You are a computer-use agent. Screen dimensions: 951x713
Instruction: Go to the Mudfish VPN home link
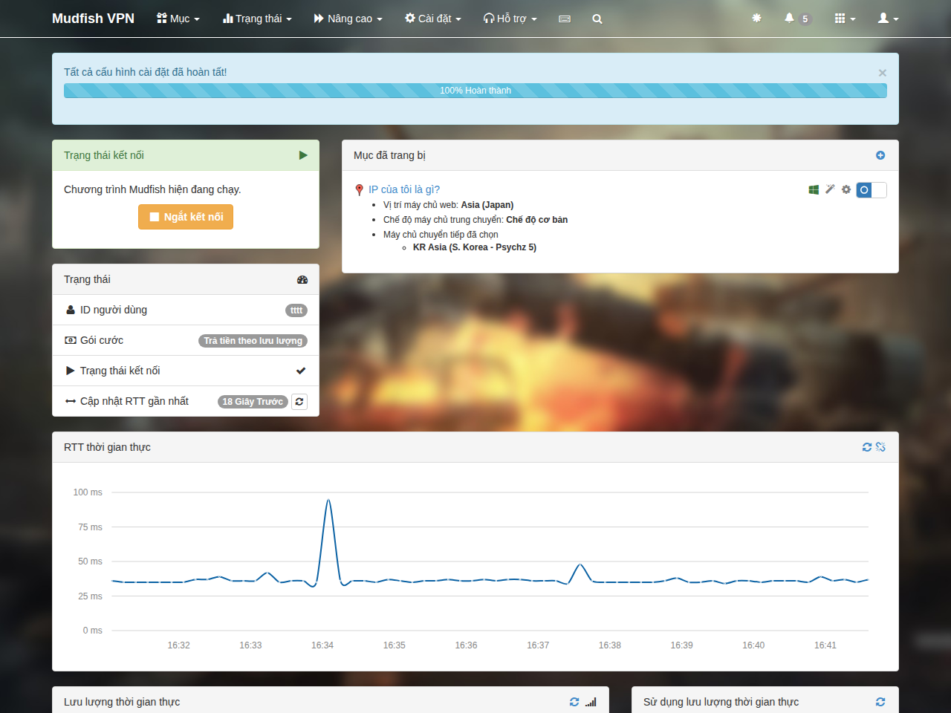(93, 19)
